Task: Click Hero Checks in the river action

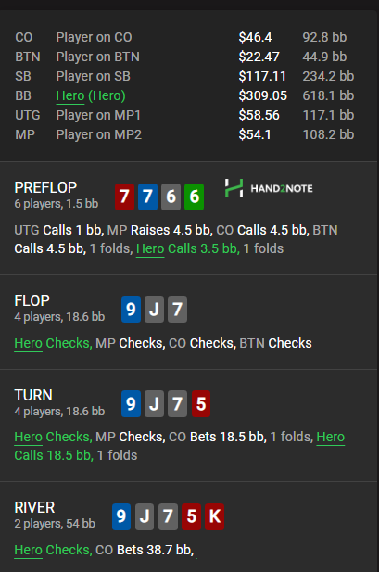Action: coord(53,550)
